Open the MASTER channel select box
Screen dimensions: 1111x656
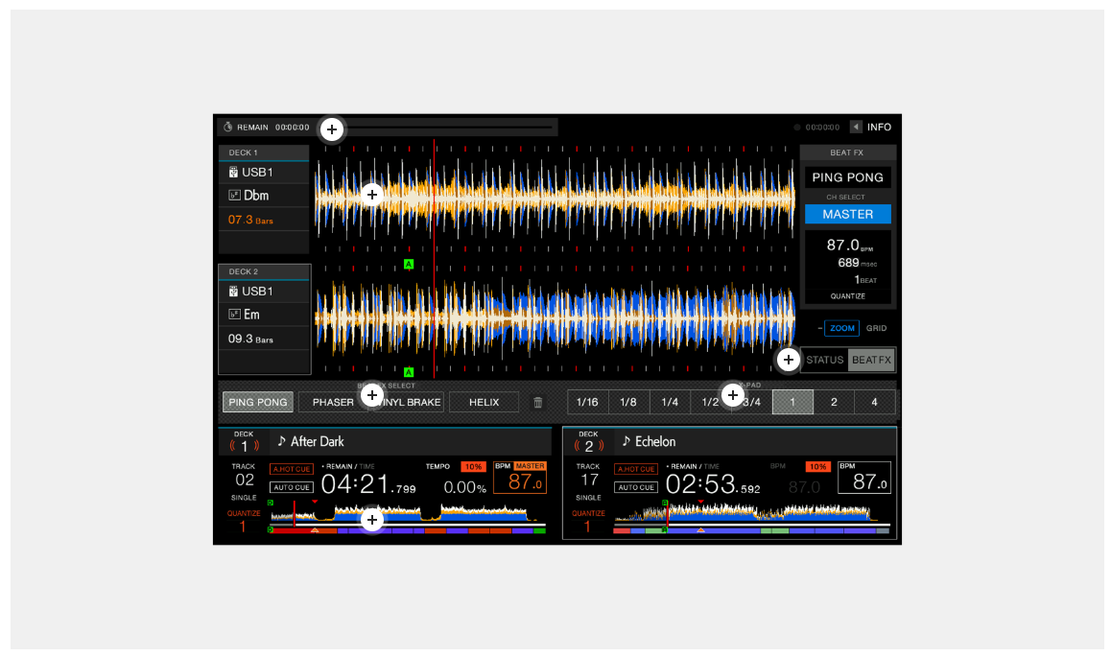tap(848, 215)
